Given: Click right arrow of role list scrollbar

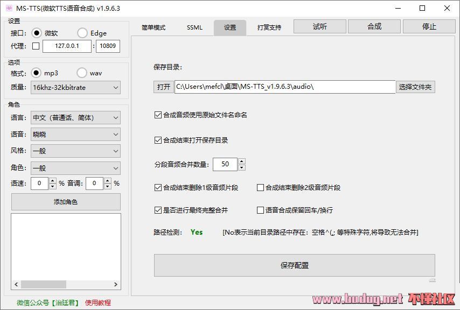Looking at the screenshot, I should tap(116, 284).
